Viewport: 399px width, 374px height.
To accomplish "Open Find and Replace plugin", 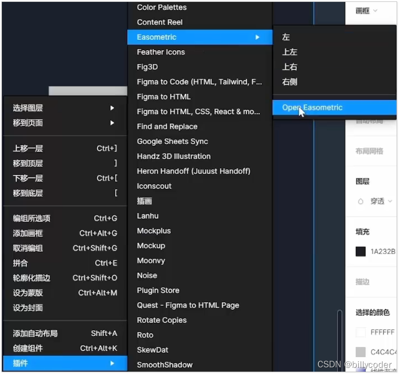I will [200, 127].
